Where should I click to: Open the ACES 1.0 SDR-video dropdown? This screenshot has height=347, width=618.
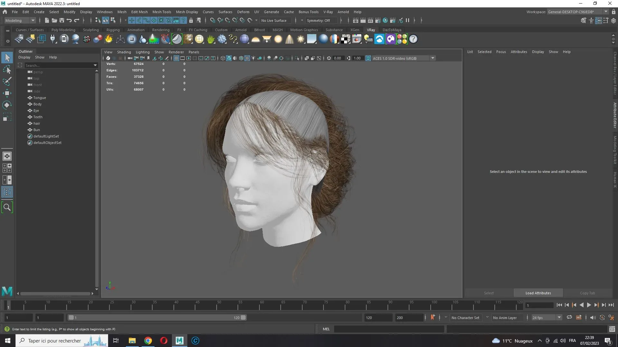(x=433, y=58)
